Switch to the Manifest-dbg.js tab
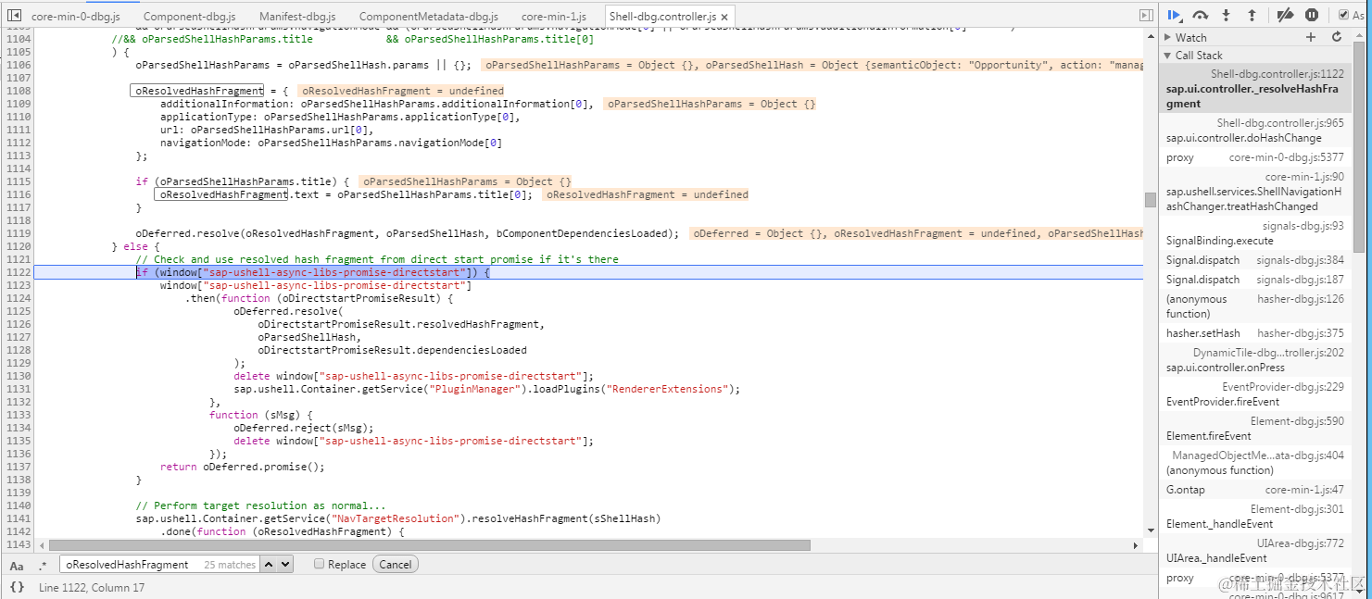The image size is (1372, 599). click(x=297, y=17)
